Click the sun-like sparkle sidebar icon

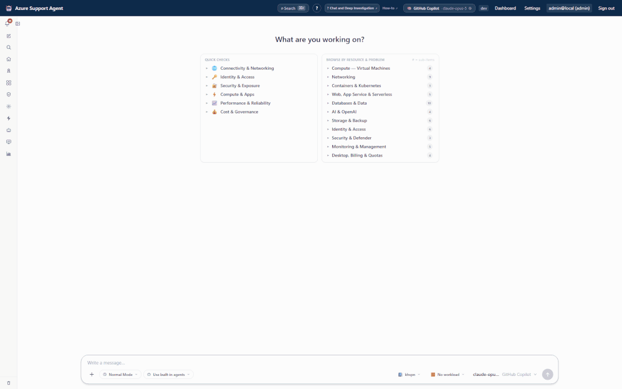[x=9, y=107]
